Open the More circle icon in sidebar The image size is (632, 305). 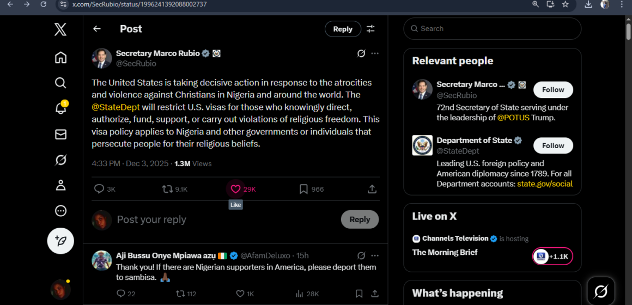[60, 211]
